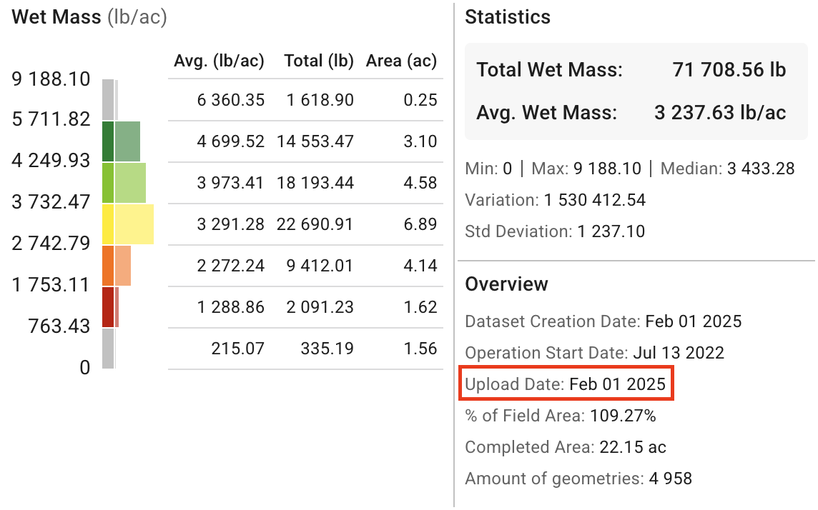Screen dimensions: 818x510
Task: Click the Dataset Creation Date entry
Action: [603, 321]
